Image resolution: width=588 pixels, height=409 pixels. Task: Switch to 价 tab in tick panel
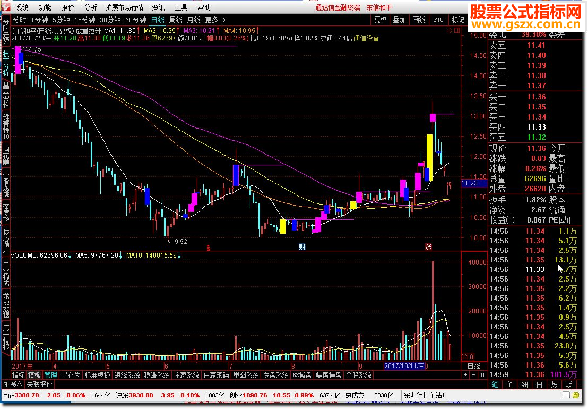click(x=509, y=385)
